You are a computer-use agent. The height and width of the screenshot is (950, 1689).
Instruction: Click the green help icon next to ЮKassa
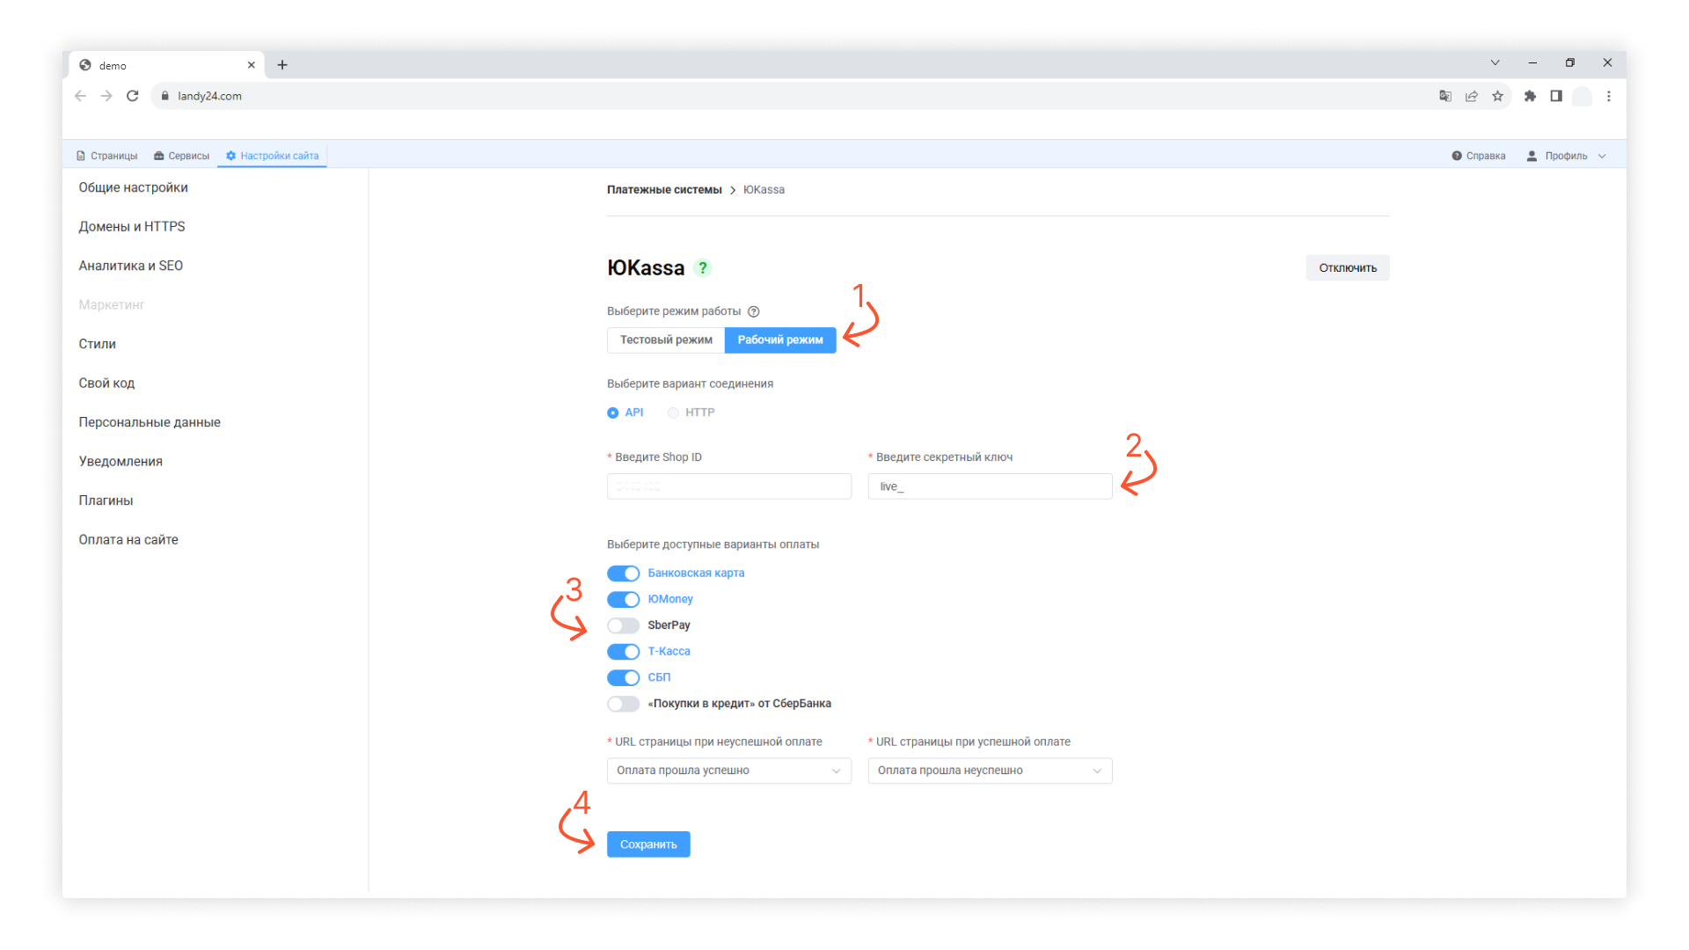pos(702,268)
